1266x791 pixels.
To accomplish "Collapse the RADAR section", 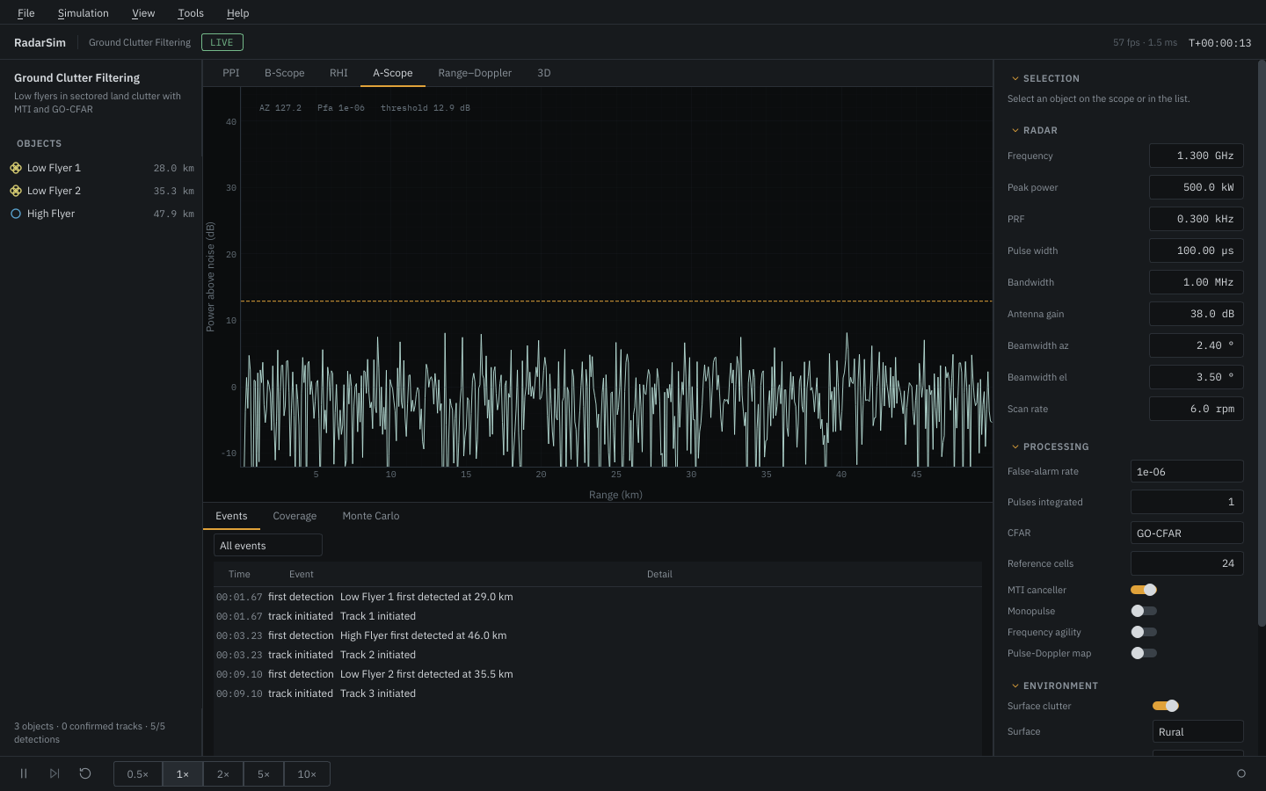I will click(x=1015, y=130).
